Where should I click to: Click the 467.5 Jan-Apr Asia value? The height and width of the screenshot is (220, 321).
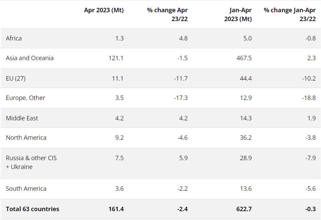click(x=244, y=58)
